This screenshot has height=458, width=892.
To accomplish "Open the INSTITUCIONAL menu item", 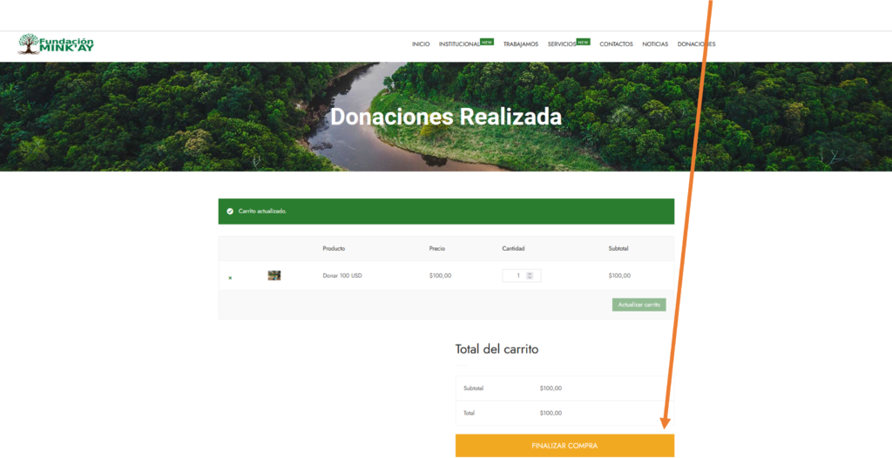I will click(460, 44).
